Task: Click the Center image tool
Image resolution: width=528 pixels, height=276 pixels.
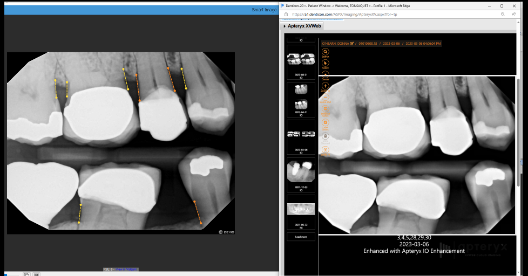Action: (326, 74)
